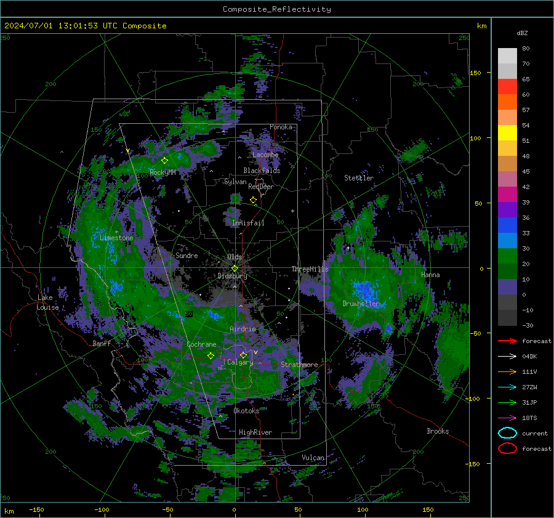Click the HighRiver town label
The width and height of the screenshot is (554, 518).
(x=255, y=432)
